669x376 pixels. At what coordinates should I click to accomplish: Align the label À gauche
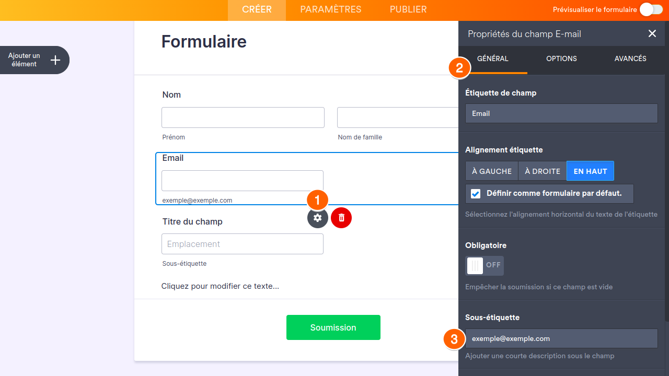point(492,171)
